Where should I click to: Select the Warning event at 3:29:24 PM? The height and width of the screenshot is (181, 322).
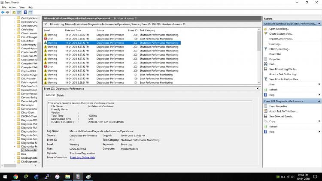tap(112, 83)
